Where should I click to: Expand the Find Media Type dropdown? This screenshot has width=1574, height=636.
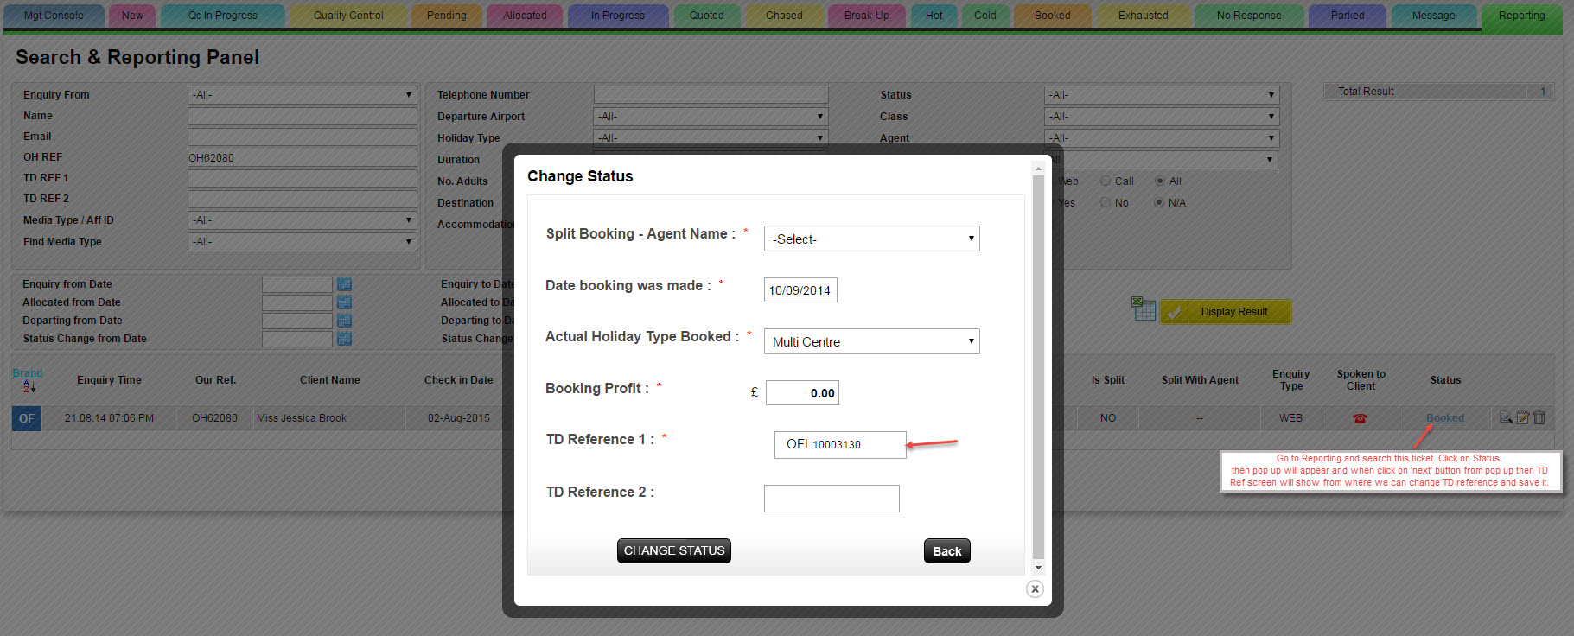click(x=302, y=242)
